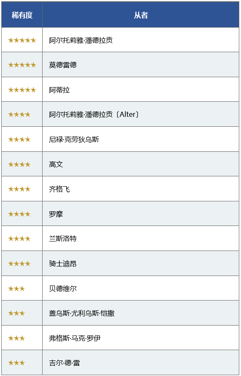The height and width of the screenshot is (376, 241).
Task: Select the name 尼禄·克劳狄乌斯
Action: [74, 139]
